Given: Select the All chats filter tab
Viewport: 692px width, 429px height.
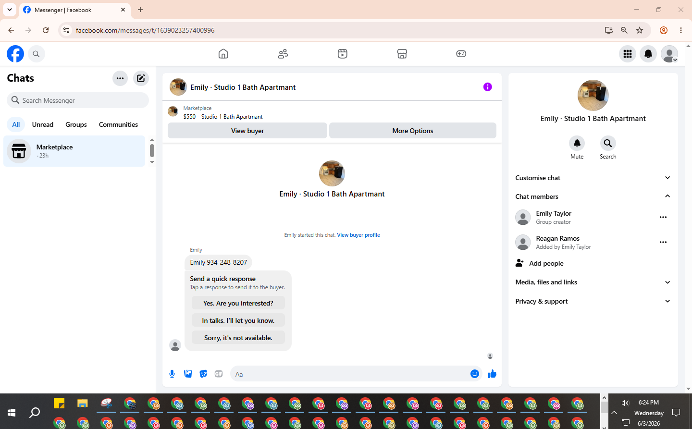Looking at the screenshot, I should point(16,124).
